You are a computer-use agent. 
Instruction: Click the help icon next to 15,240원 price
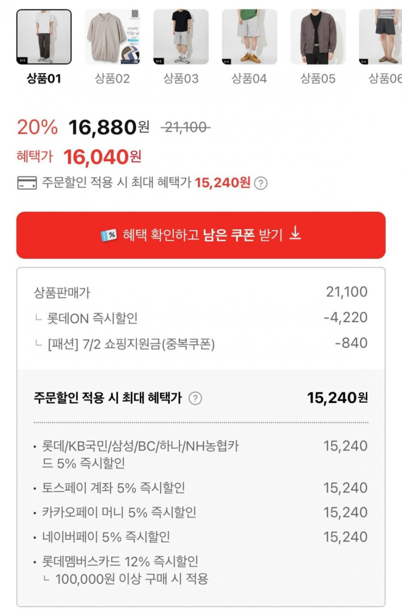tap(260, 183)
